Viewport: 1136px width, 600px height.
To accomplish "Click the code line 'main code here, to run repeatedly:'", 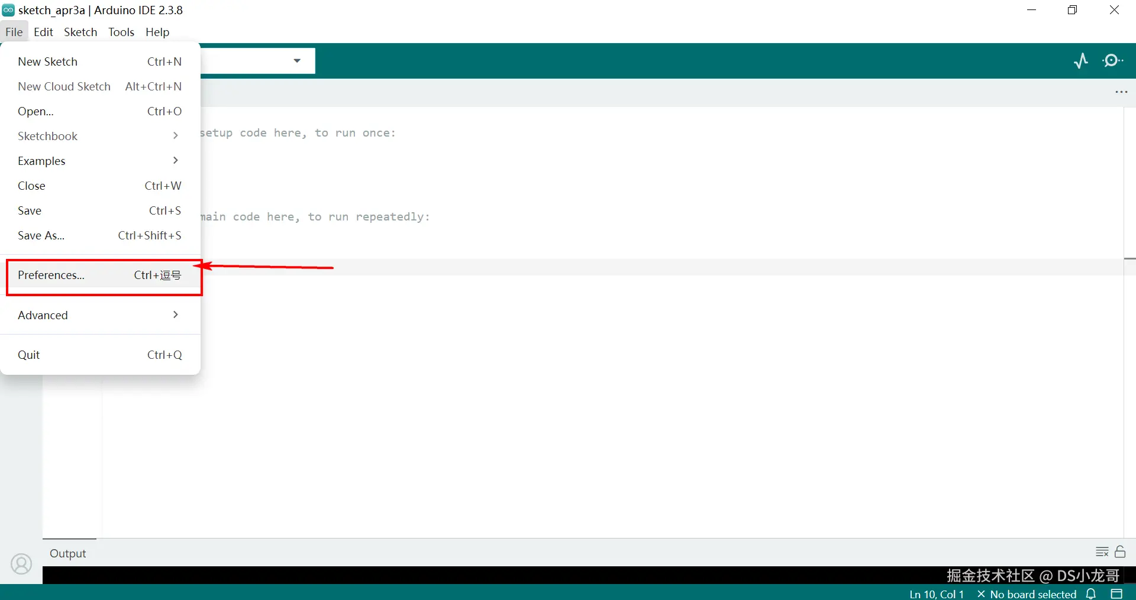I will point(315,217).
